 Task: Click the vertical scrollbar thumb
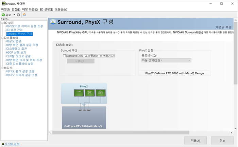[235, 53]
